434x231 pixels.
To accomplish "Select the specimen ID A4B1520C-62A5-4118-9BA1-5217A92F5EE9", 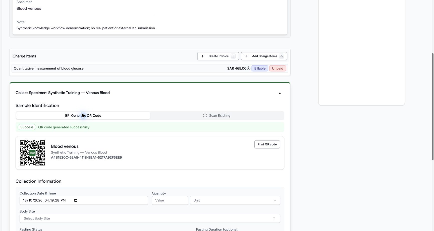I will 86,158.
